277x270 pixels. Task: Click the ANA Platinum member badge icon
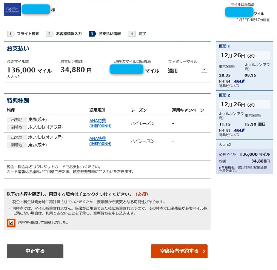coord(12,10)
